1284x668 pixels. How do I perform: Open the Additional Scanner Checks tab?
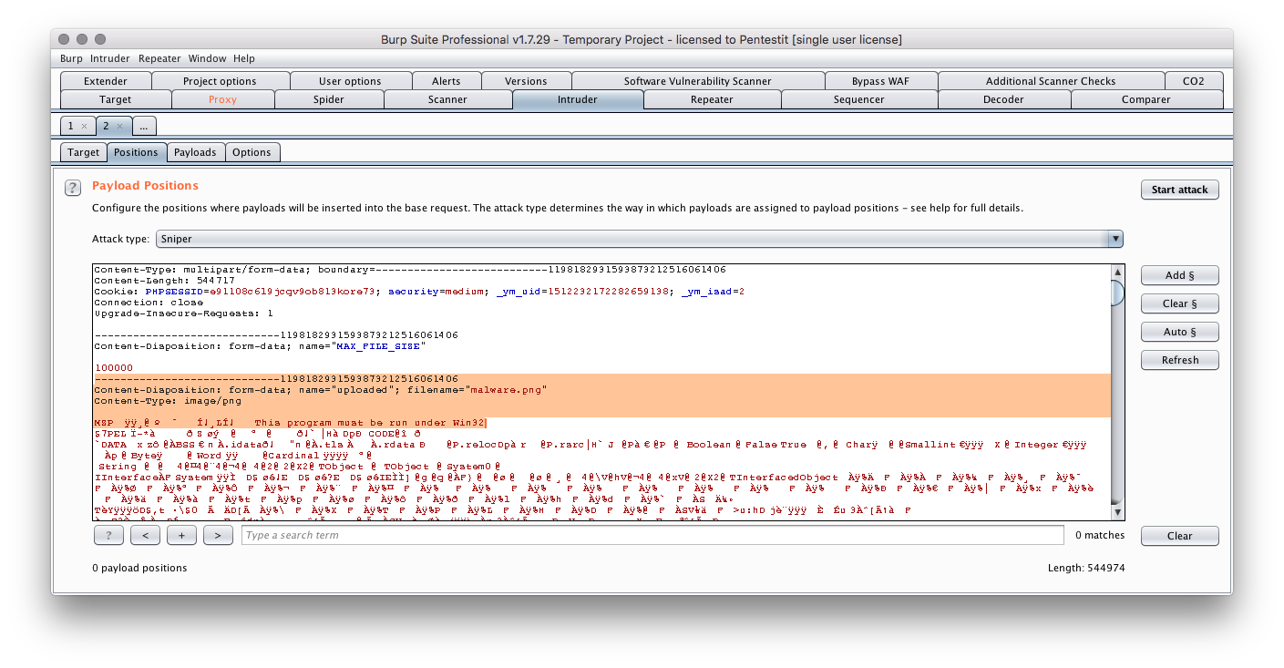click(1051, 81)
